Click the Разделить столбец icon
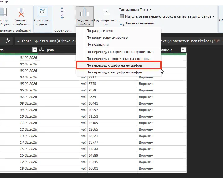 [x=85, y=12]
